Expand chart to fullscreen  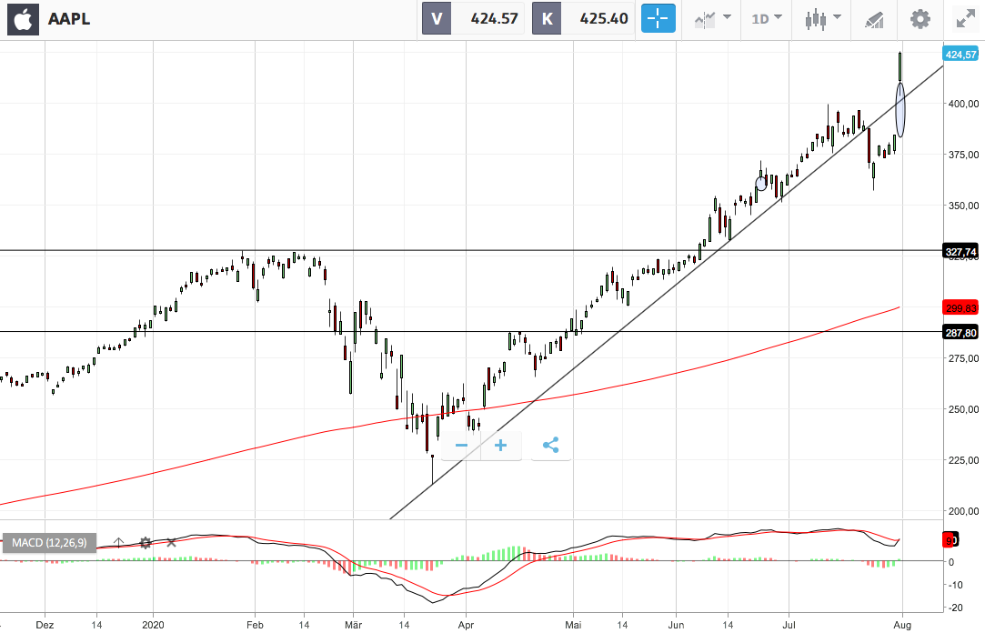[966, 19]
